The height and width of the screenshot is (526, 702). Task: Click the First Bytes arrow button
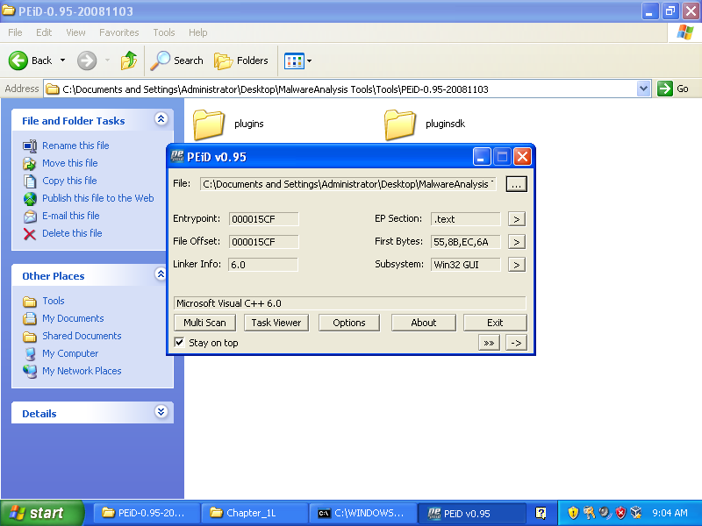tap(517, 242)
